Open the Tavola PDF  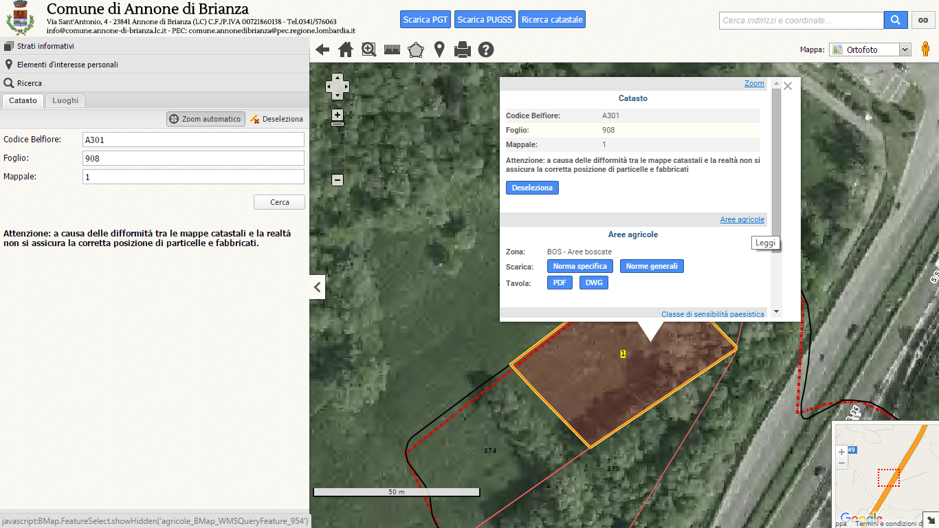[x=560, y=283]
